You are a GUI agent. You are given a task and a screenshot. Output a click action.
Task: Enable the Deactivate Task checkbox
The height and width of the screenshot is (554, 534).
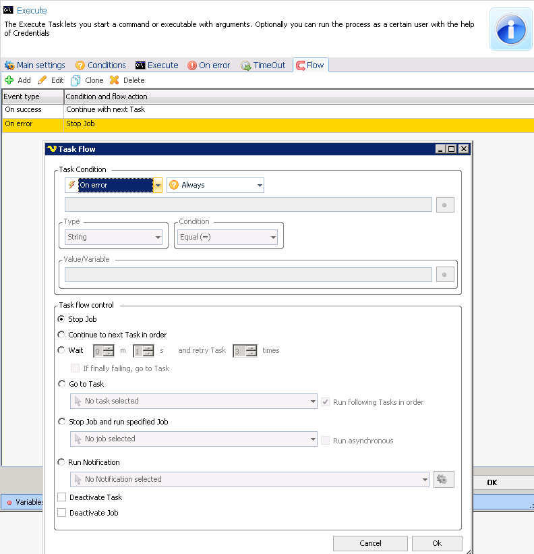[62, 497]
